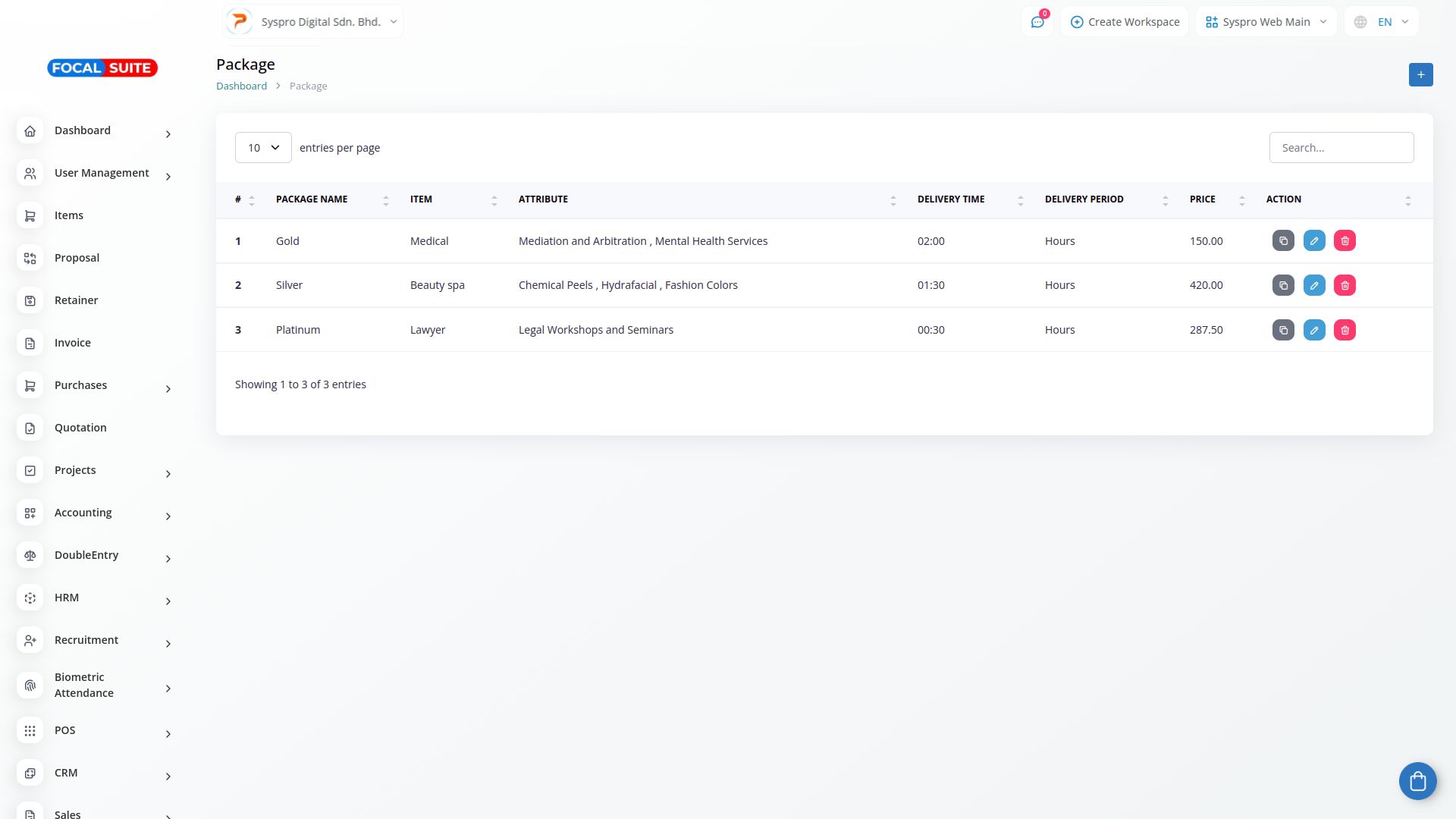The width and height of the screenshot is (1456, 819).
Task: Open the Proposal menu item
Action: pos(77,258)
